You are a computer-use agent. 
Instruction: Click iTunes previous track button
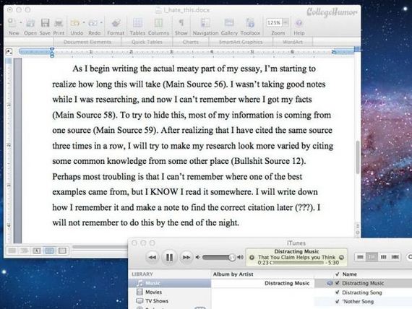coord(153,257)
